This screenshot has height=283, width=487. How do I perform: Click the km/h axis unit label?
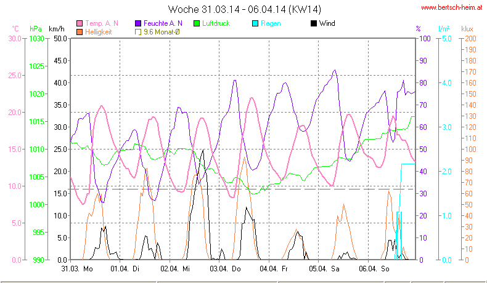(57, 29)
